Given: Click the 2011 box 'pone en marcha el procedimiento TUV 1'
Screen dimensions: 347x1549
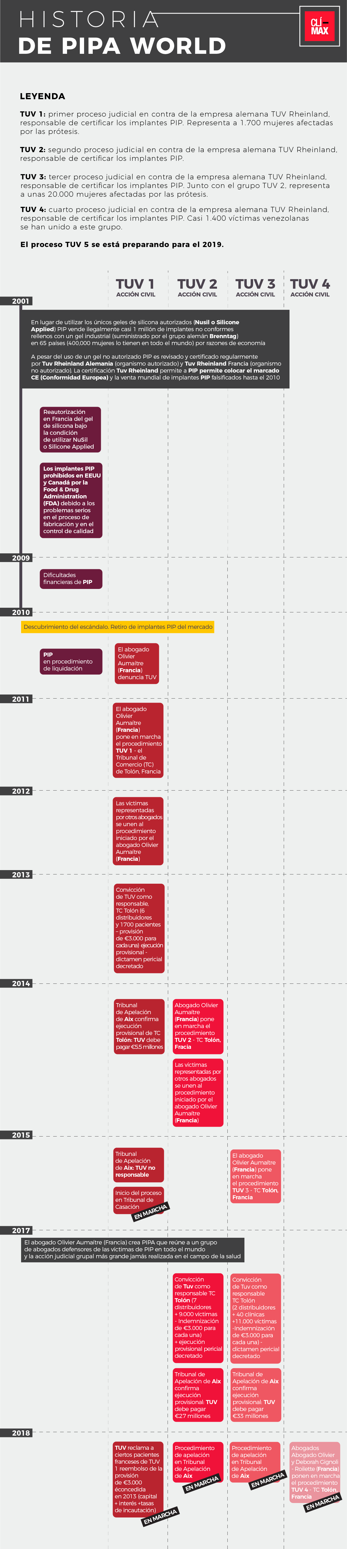Looking at the screenshot, I should click(138, 740).
